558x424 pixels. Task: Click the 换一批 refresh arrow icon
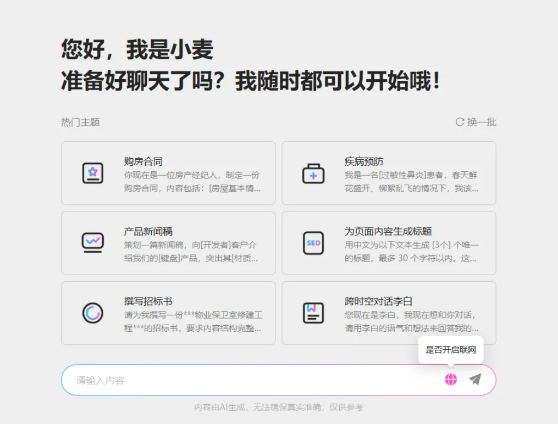460,122
